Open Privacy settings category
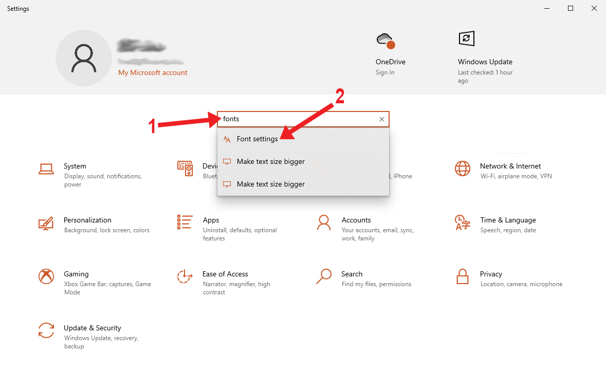606x373 pixels. pyautogui.click(x=491, y=274)
